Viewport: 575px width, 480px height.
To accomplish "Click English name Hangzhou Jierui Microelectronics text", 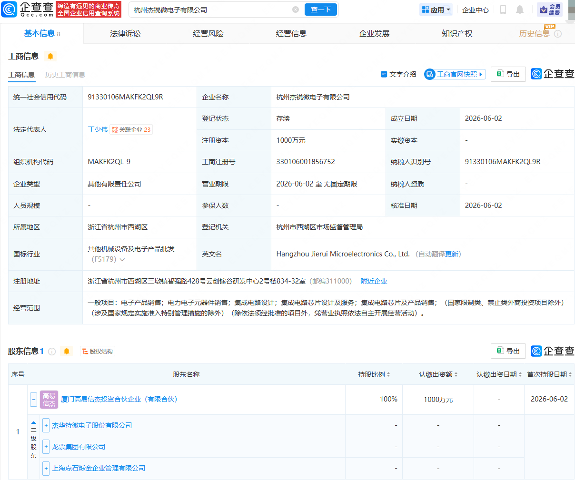I will click(x=343, y=254).
